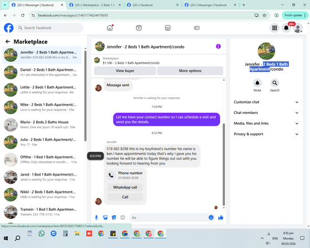310x248 pixels.
Task: Open the $1,100 Marketplace listing link
Action: click(x=131, y=63)
